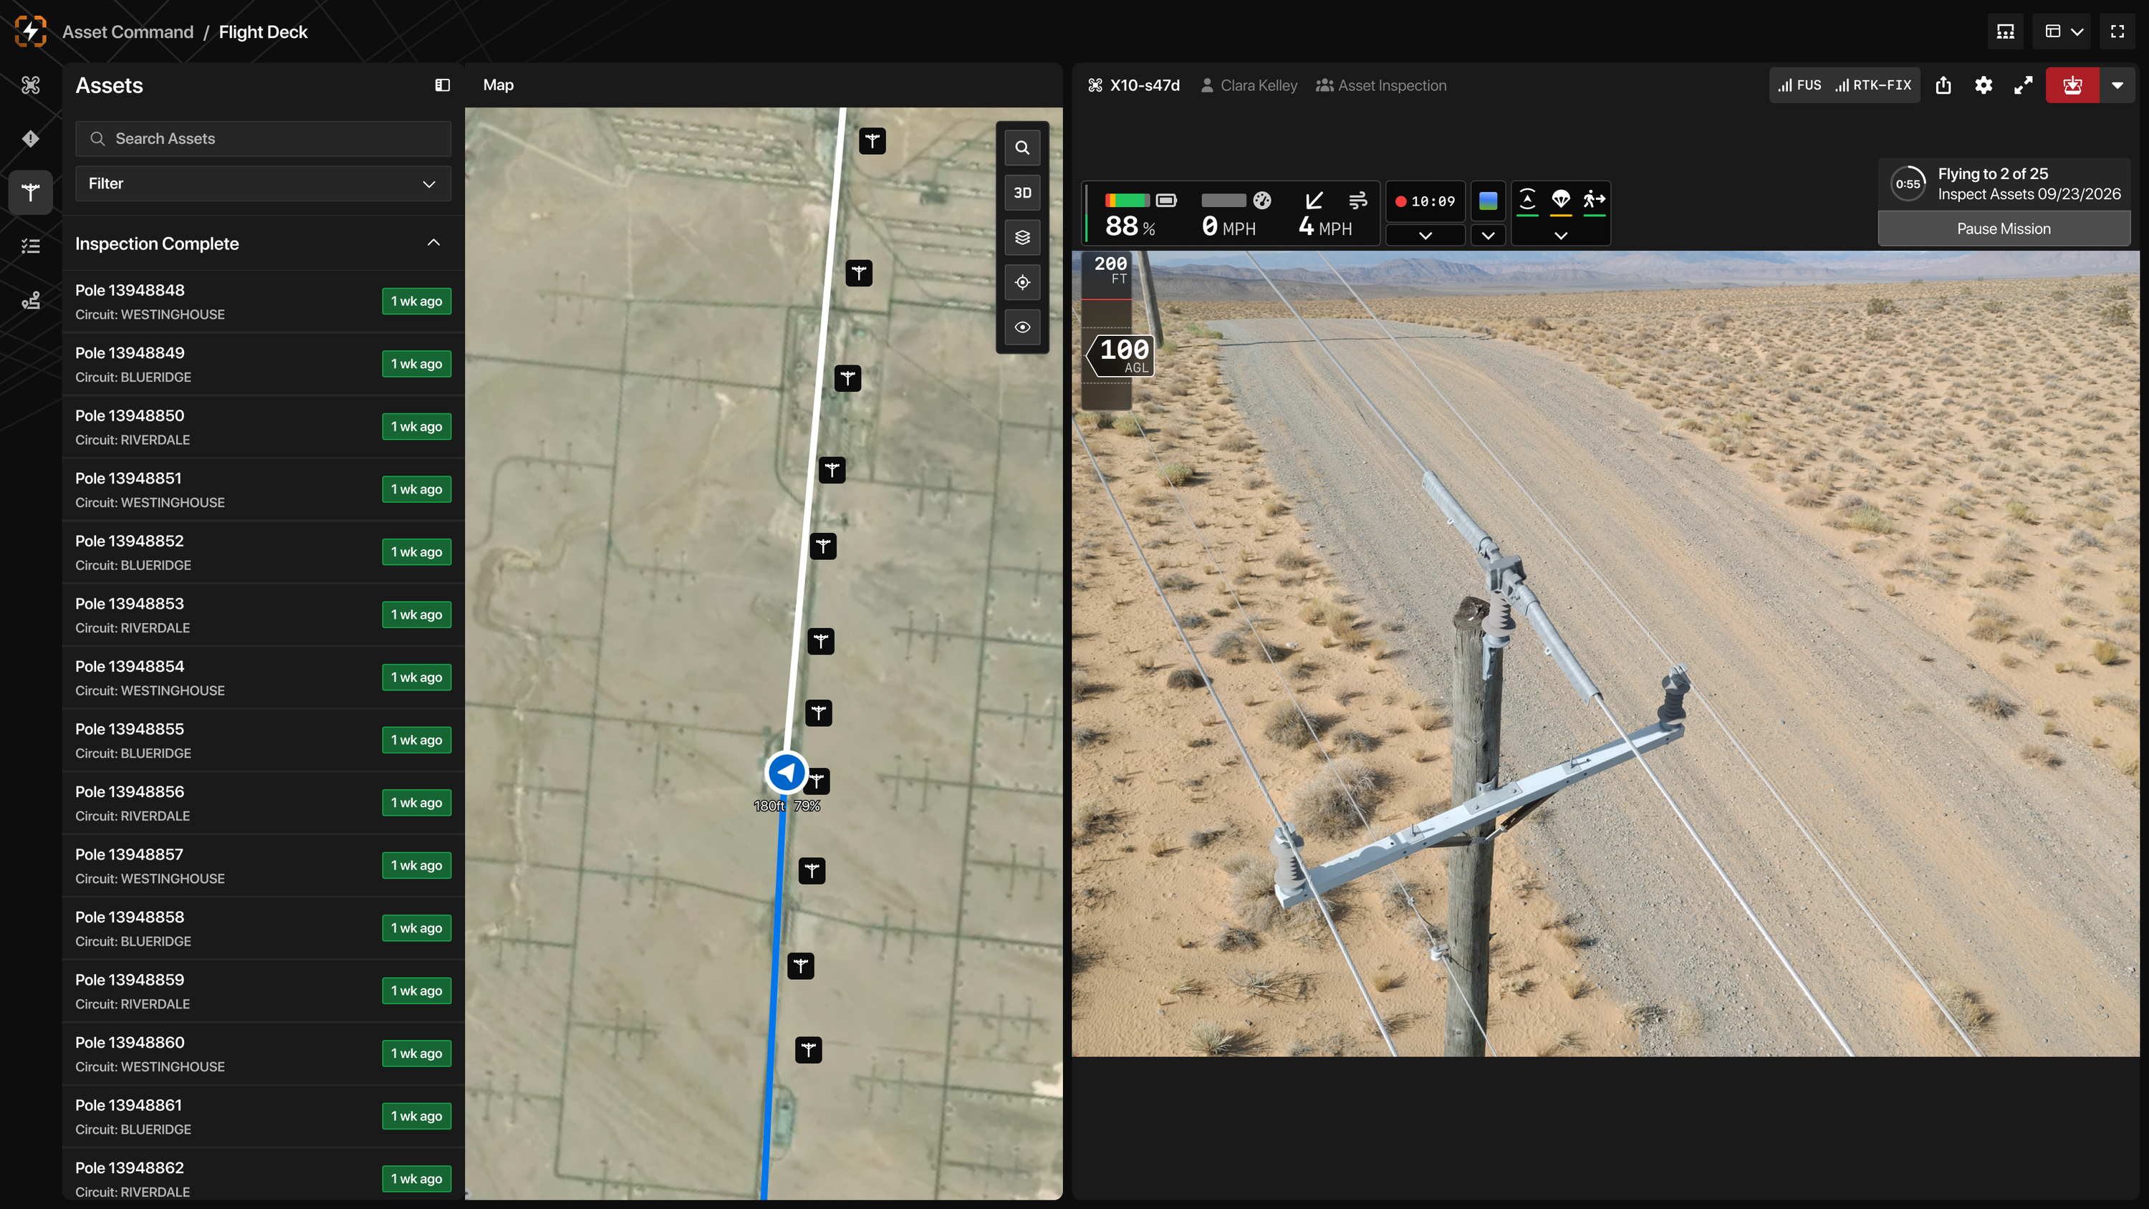Viewport: 2149px width, 1209px height.
Task: Click the red return-to-dock button
Action: pos(2072,85)
